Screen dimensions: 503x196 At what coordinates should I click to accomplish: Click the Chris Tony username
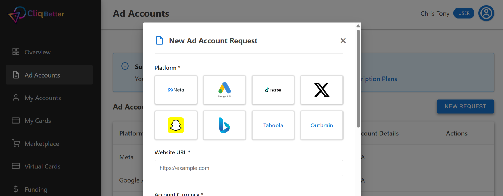pos(435,13)
